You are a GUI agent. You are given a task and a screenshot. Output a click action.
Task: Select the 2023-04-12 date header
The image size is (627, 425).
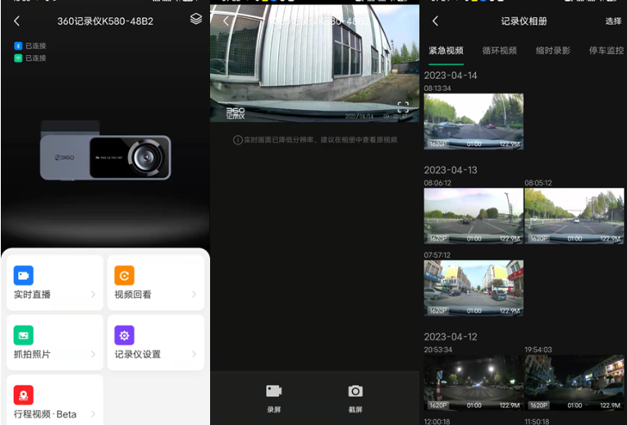coord(451,336)
